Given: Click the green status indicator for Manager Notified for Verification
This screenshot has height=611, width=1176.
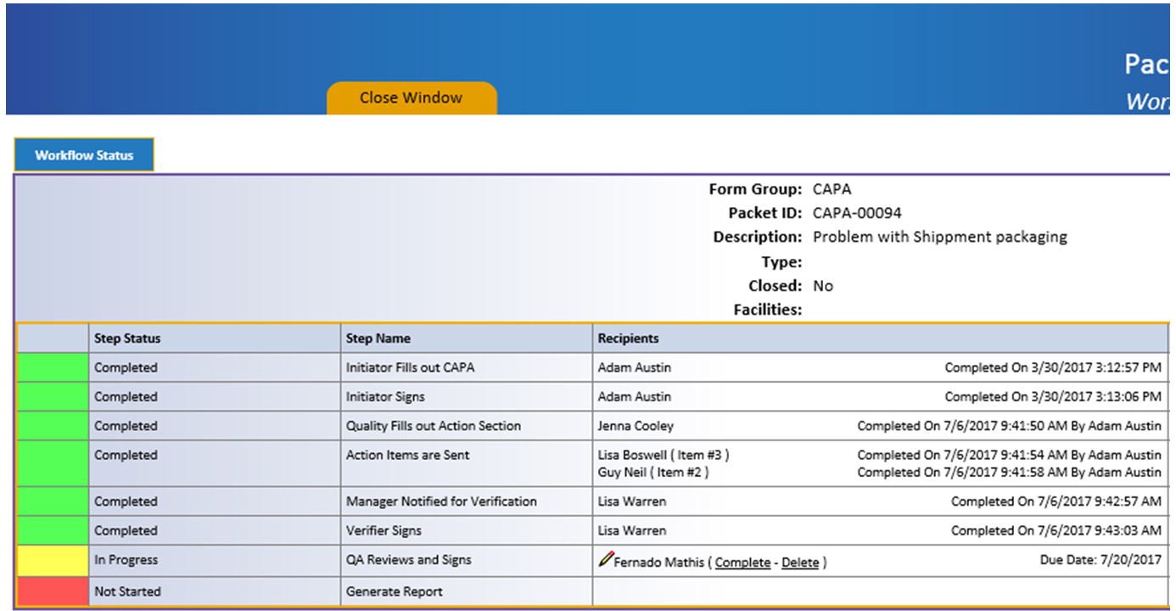Looking at the screenshot, I should pyautogui.click(x=52, y=501).
